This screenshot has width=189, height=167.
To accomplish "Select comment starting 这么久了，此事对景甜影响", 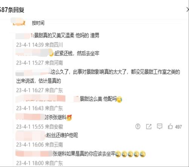I will pos(98,76).
